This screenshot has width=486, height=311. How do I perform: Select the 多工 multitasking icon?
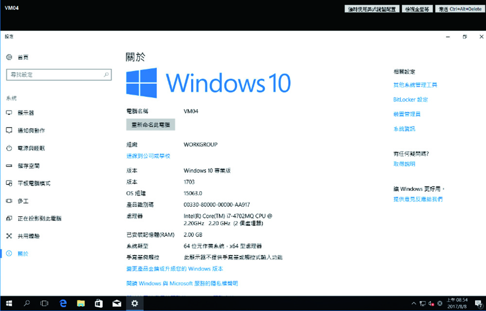pyautogui.click(x=9, y=201)
